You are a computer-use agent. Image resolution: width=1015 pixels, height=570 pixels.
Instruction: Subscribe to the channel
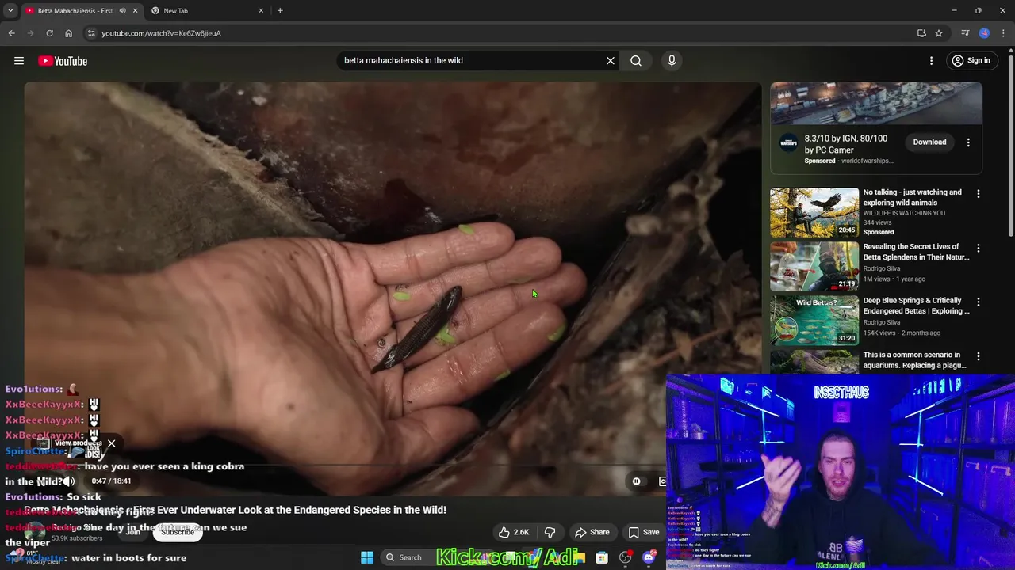coord(178,532)
